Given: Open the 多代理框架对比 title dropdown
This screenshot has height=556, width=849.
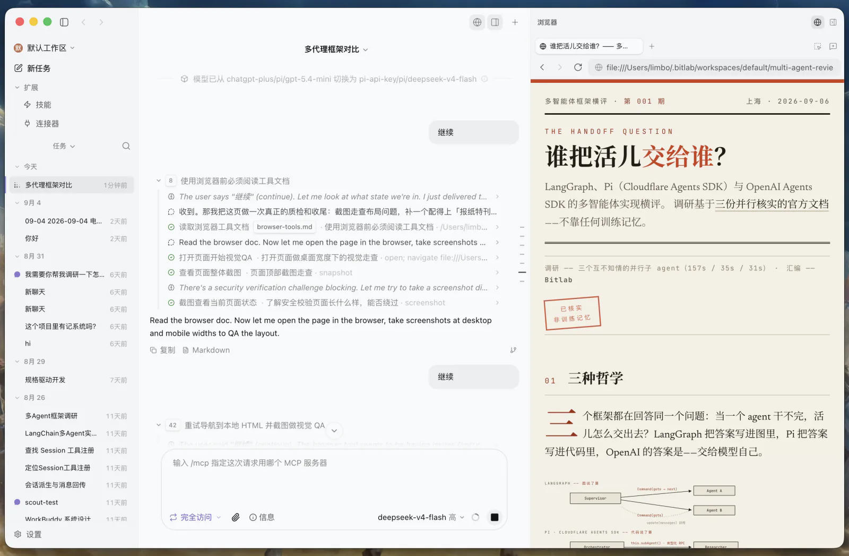Looking at the screenshot, I should [336, 49].
